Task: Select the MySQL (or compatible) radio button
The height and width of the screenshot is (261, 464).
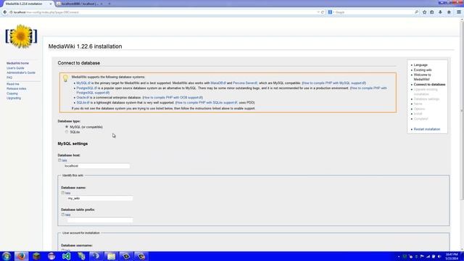Action: tap(67, 127)
